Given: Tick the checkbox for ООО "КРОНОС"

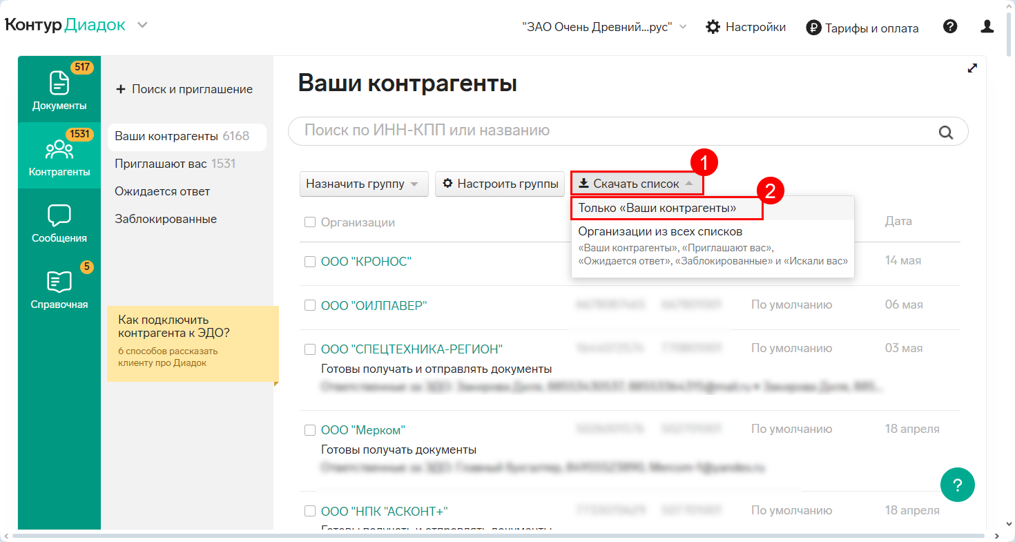Looking at the screenshot, I should click(x=310, y=262).
